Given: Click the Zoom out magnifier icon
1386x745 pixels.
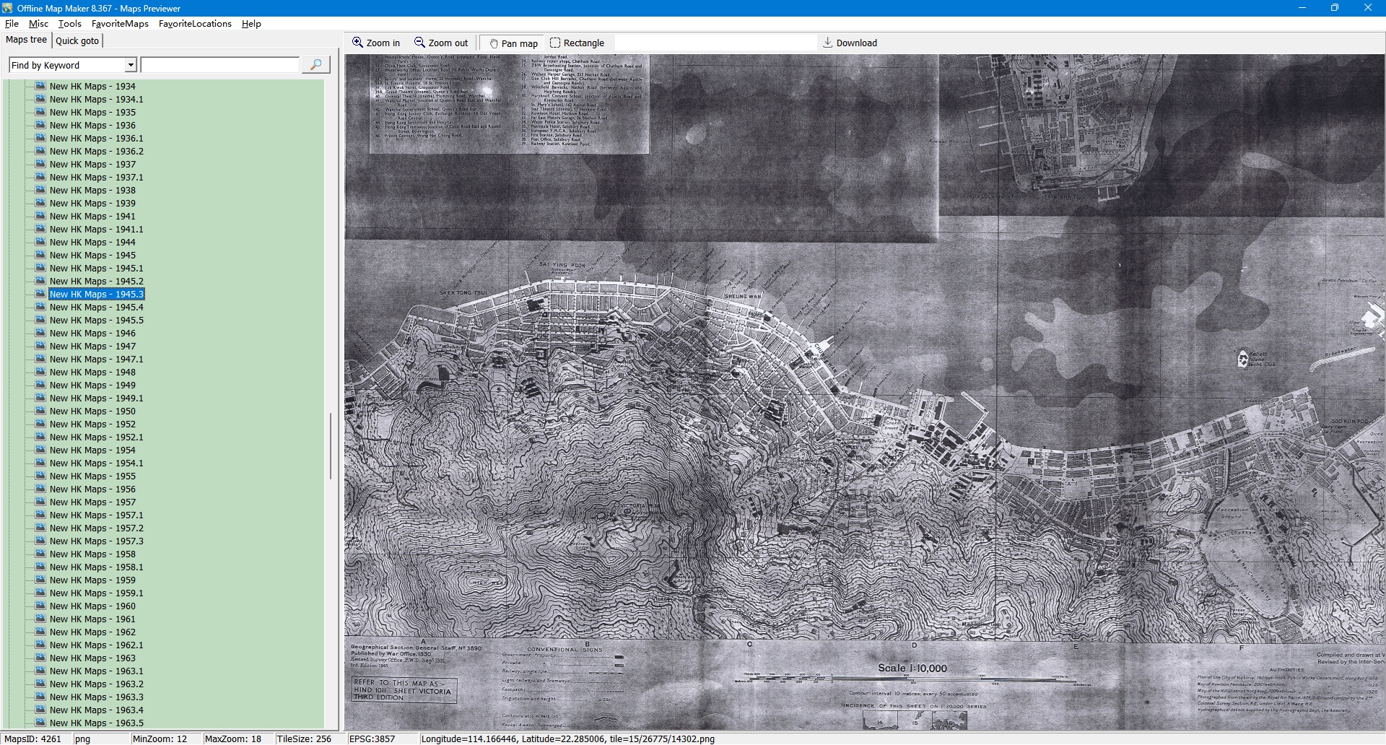Looking at the screenshot, I should 419,43.
